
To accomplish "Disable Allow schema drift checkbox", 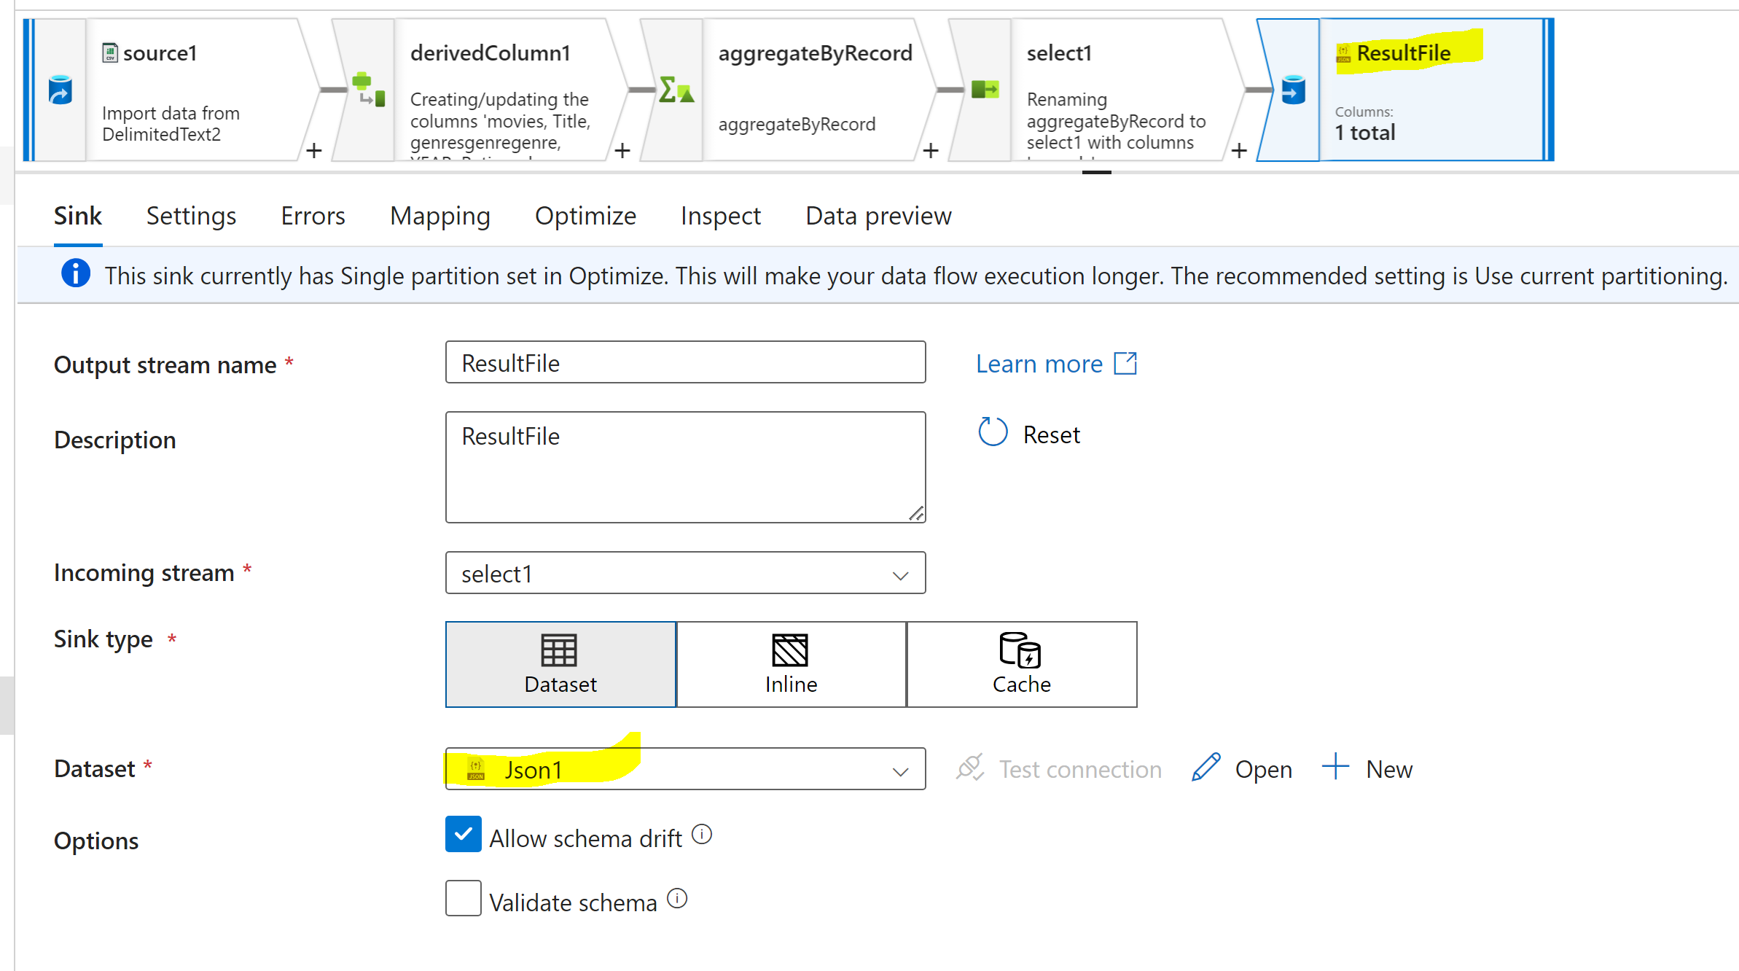I will [464, 835].
